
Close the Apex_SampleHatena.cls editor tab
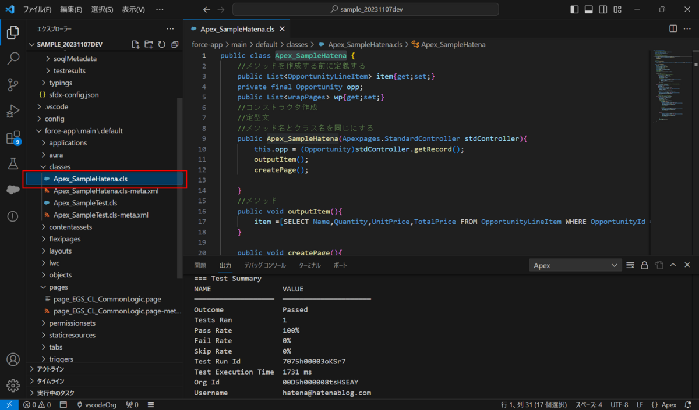pos(282,28)
